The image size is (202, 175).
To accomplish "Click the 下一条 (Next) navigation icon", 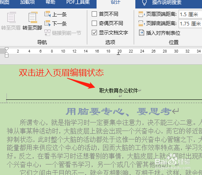I will (x=47, y=23).
